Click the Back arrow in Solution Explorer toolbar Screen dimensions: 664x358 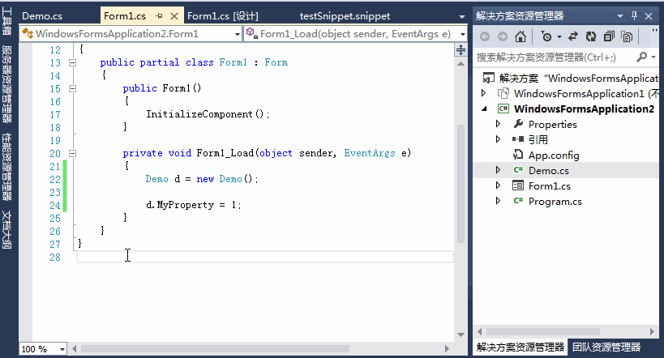(485, 36)
